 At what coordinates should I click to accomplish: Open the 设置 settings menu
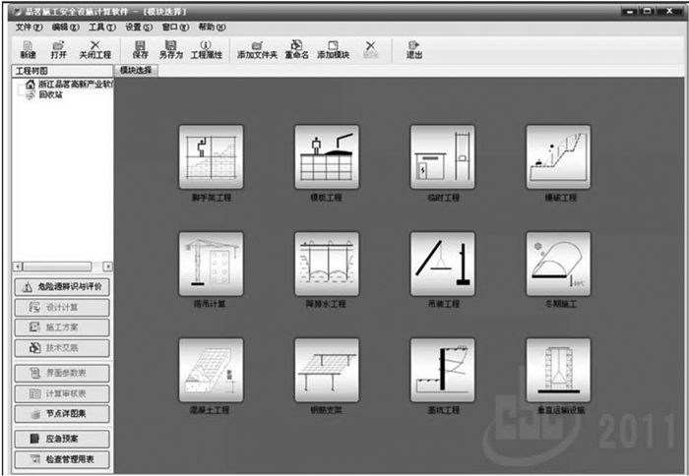click(x=139, y=27)
